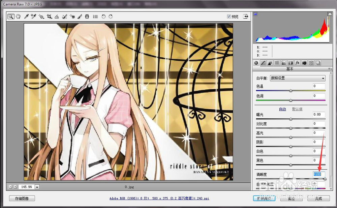Image resolution: width=337 pixels, height=208 pixels.
Task: Click the 打开拷贝 open copy button
Action: pos(264,199)
